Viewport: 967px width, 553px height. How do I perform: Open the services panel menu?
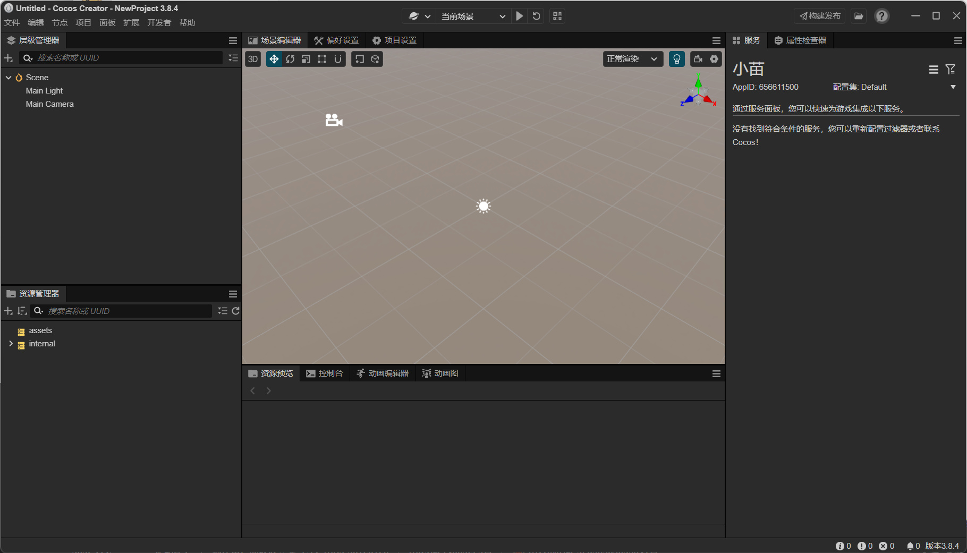pos(958,40)
